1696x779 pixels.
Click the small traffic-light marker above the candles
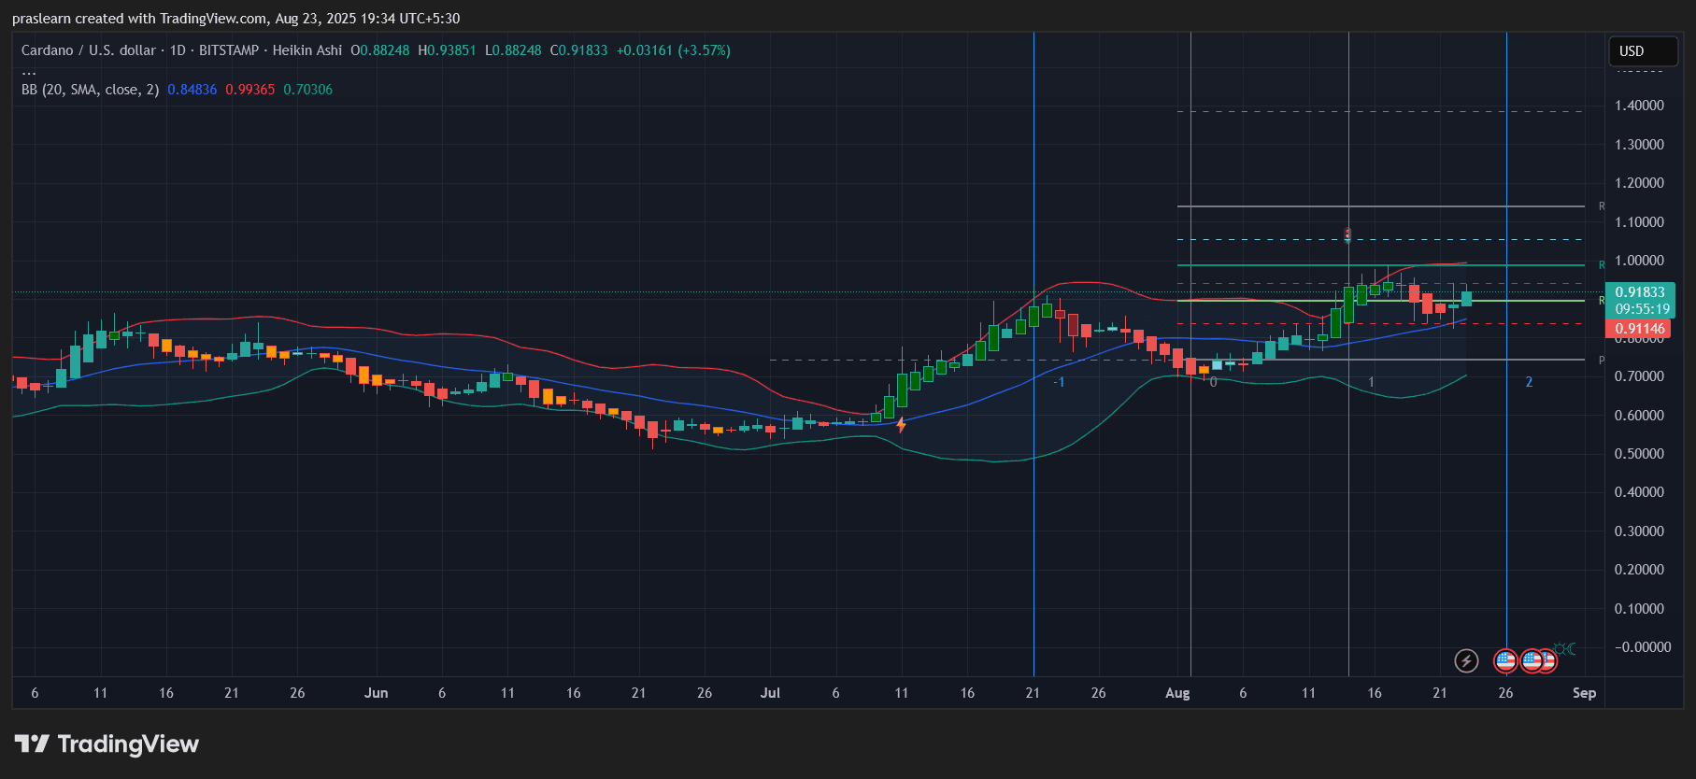coord(1347,234)
